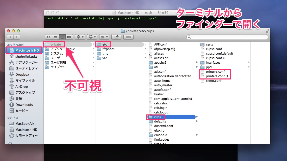This screenshot has width=287, height=161.
Task: Select Macintosh HD under devices
Action: coord(24,130)
